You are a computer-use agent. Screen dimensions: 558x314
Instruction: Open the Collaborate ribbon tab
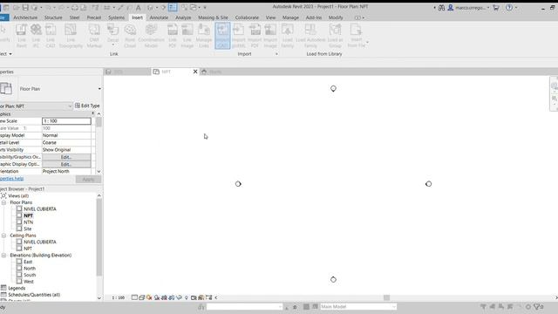[247, 17]
